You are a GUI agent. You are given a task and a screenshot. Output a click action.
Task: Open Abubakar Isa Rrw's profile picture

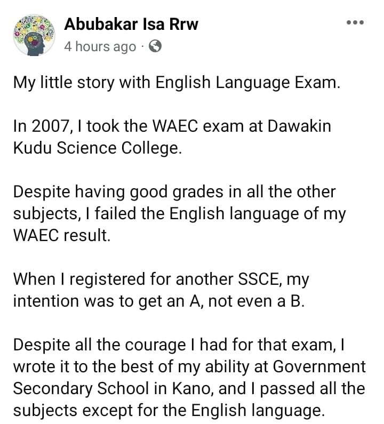33,35
